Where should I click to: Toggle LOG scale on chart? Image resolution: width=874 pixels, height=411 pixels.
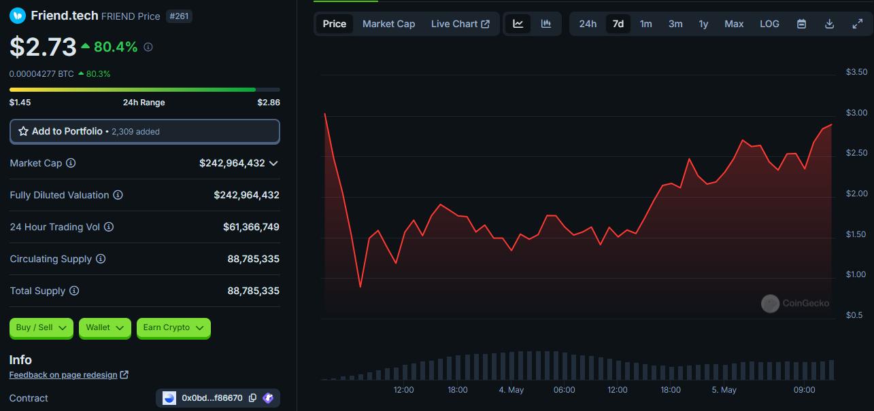click(x=769, y=24)
